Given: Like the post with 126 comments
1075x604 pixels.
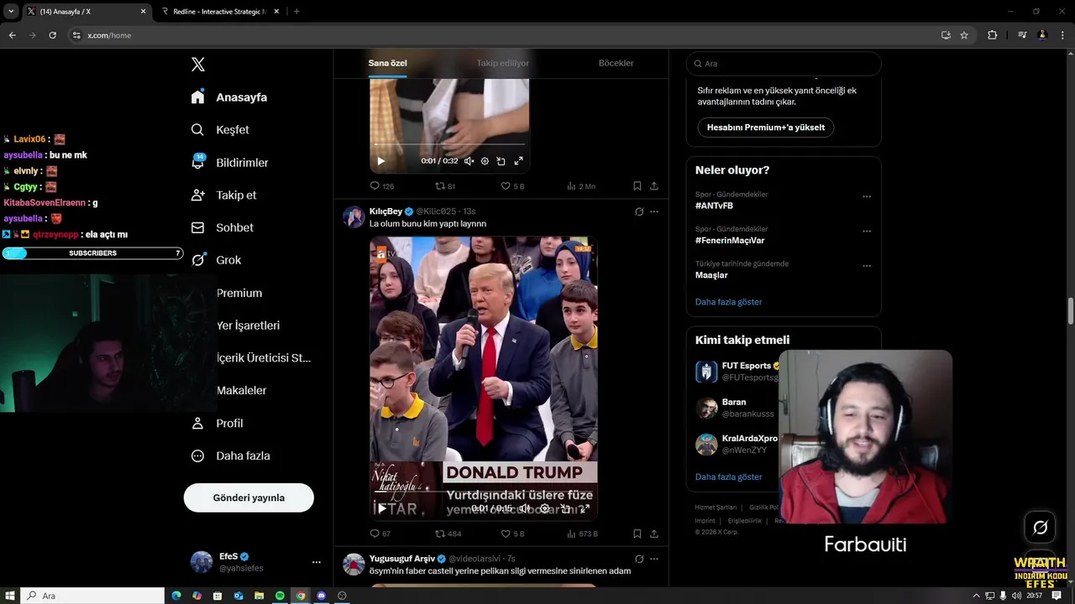Looking at the screenshot, I should pyautogui.click(x=512, y=186).
